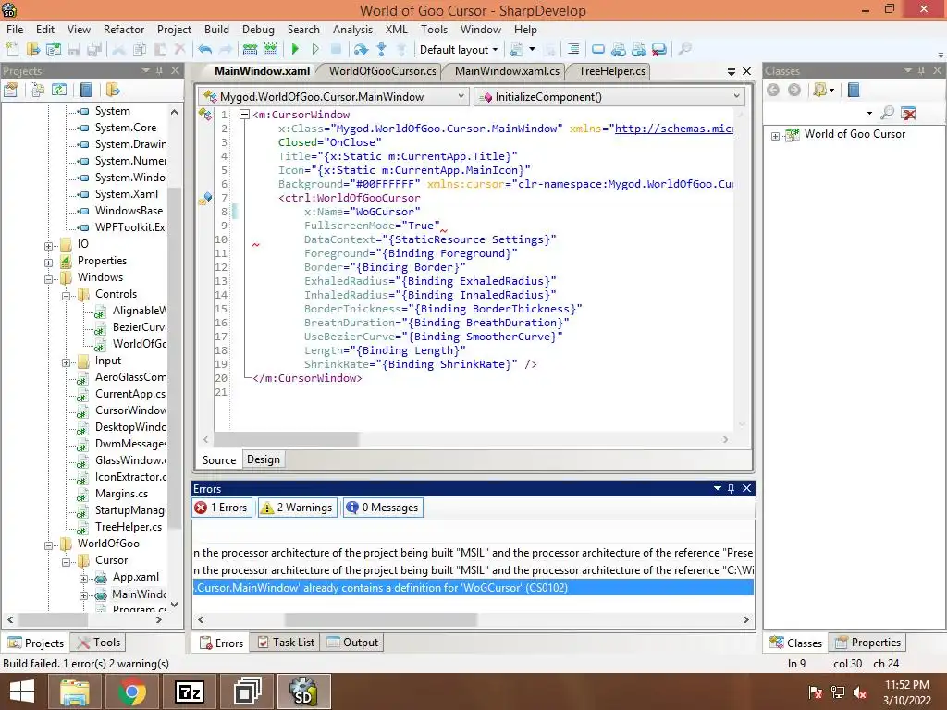Click the Build Solution toolbar icon
The height and width of the screenshot is (710, 947).
[250, 50]
